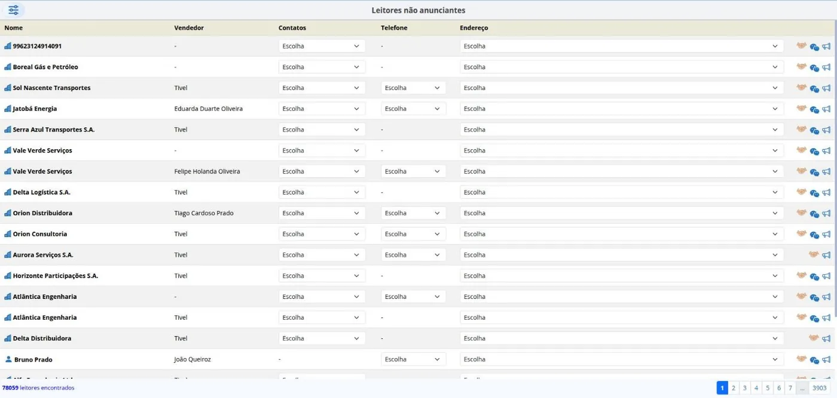
Task: Click megaphone icon for Bruno Prado
Action: click(826, 360)
